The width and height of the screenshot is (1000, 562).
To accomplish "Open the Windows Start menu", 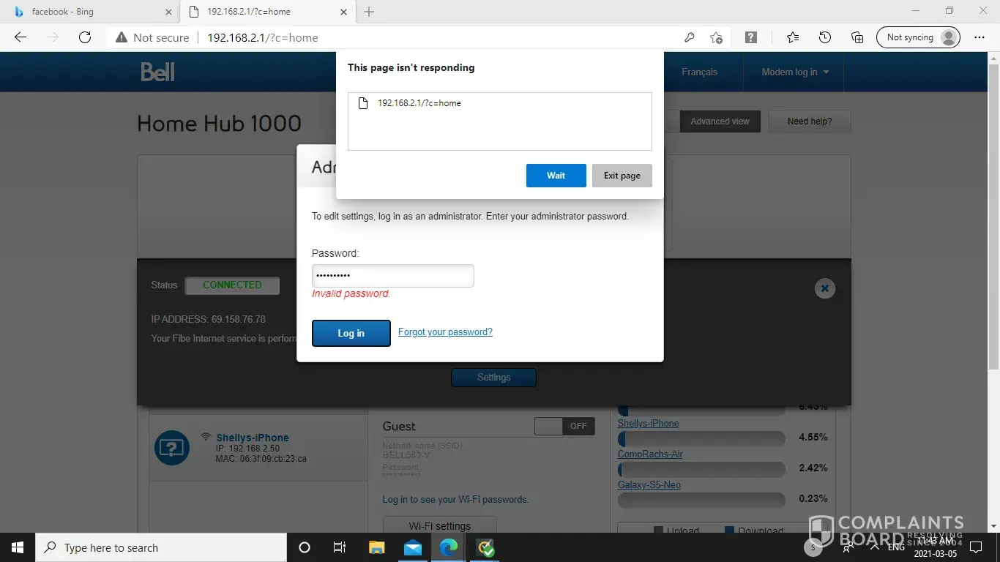I will [x=18, y=547].
